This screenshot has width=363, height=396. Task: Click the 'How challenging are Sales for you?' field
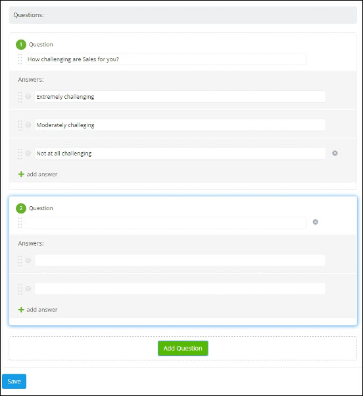(x=166, y=59)
